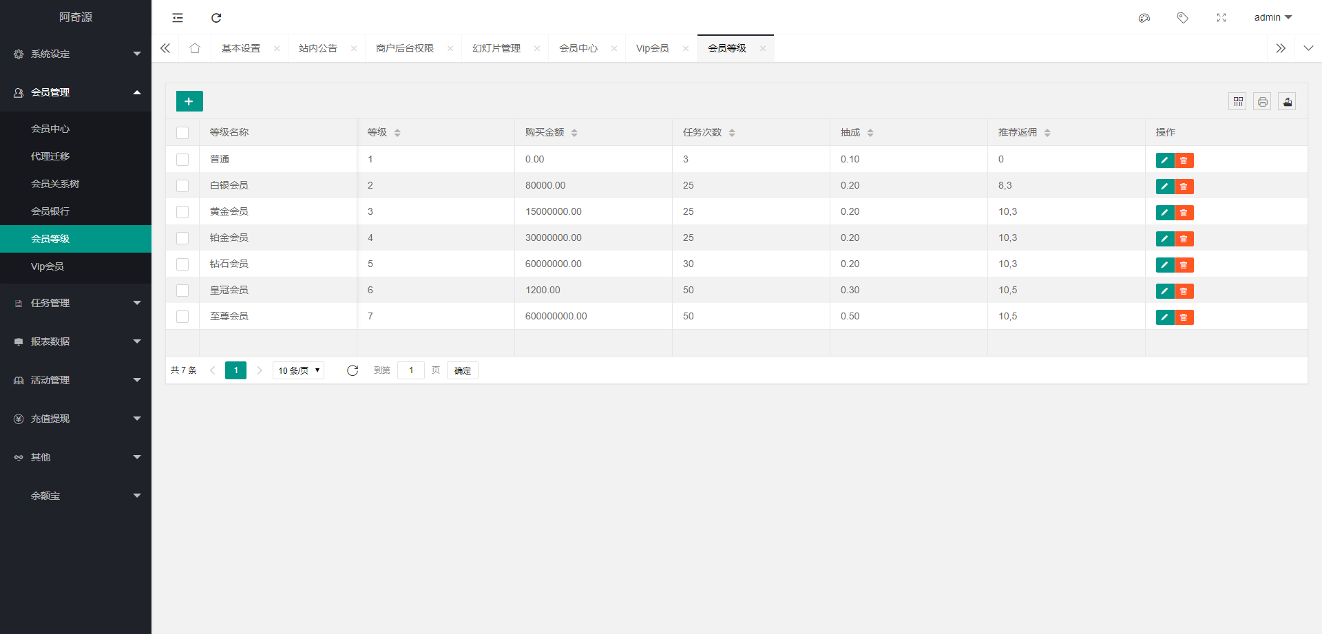Open the theme palette picker in the header
Viewport: 1322px width, 634px height.
1144,18
